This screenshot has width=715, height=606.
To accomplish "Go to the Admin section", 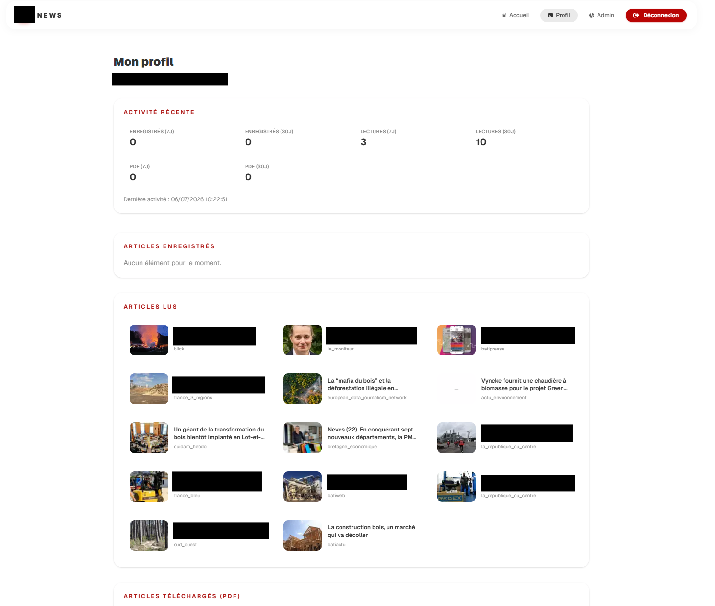I will (602, 15).
